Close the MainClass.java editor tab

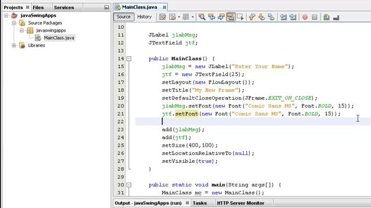pos(164,8)
